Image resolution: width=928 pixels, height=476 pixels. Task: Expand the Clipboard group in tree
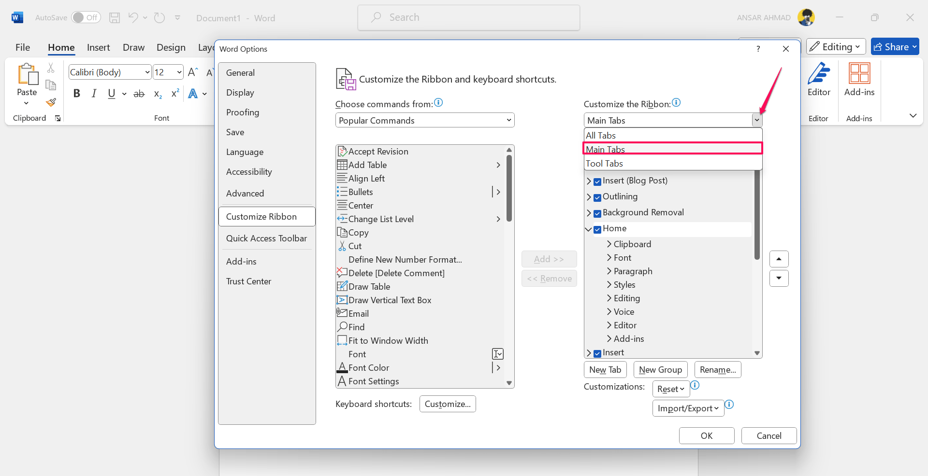[x=609, y=244]
